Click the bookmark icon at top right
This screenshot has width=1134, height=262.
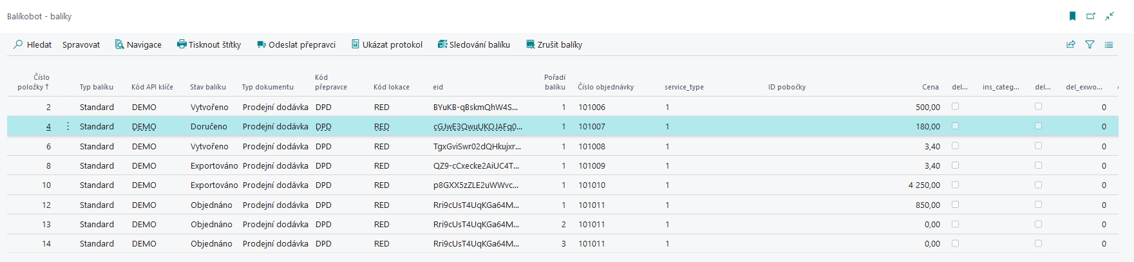1073,16
